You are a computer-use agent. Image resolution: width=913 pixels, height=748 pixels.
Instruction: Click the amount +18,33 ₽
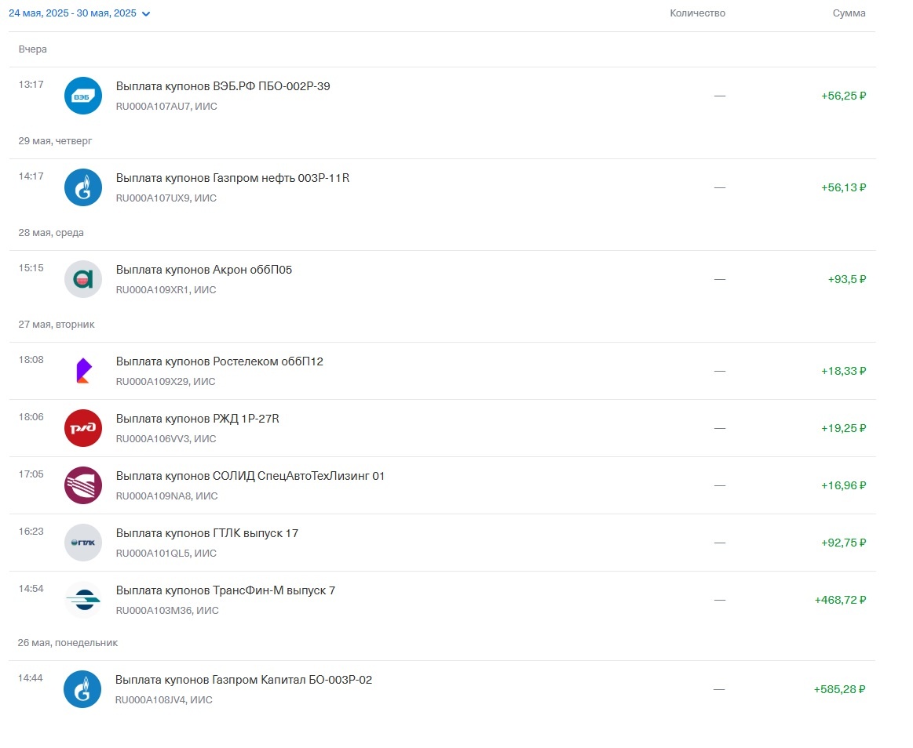(x=844, y=371)
